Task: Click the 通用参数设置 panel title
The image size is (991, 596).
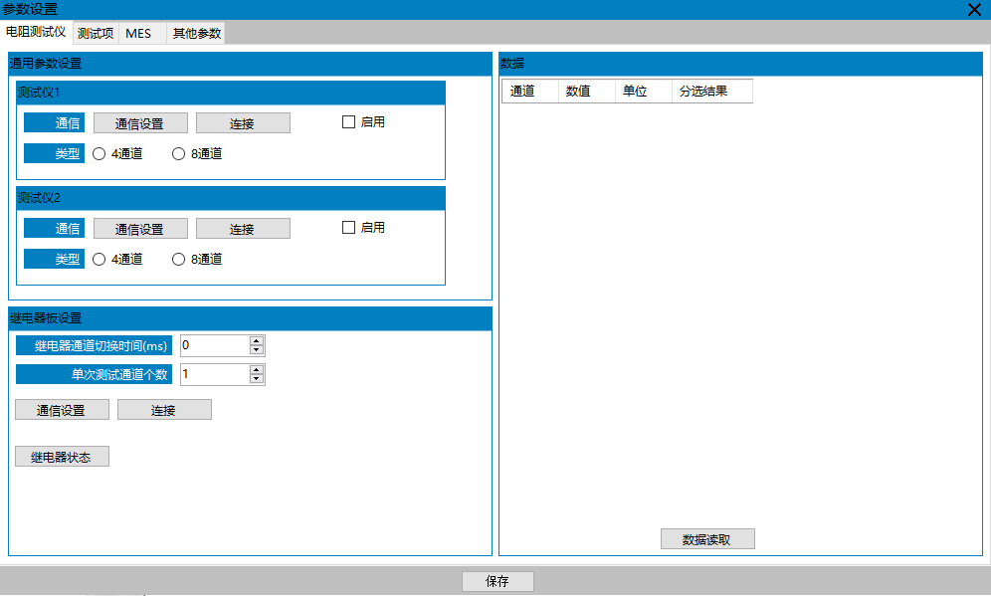Action: pos(46,64)
